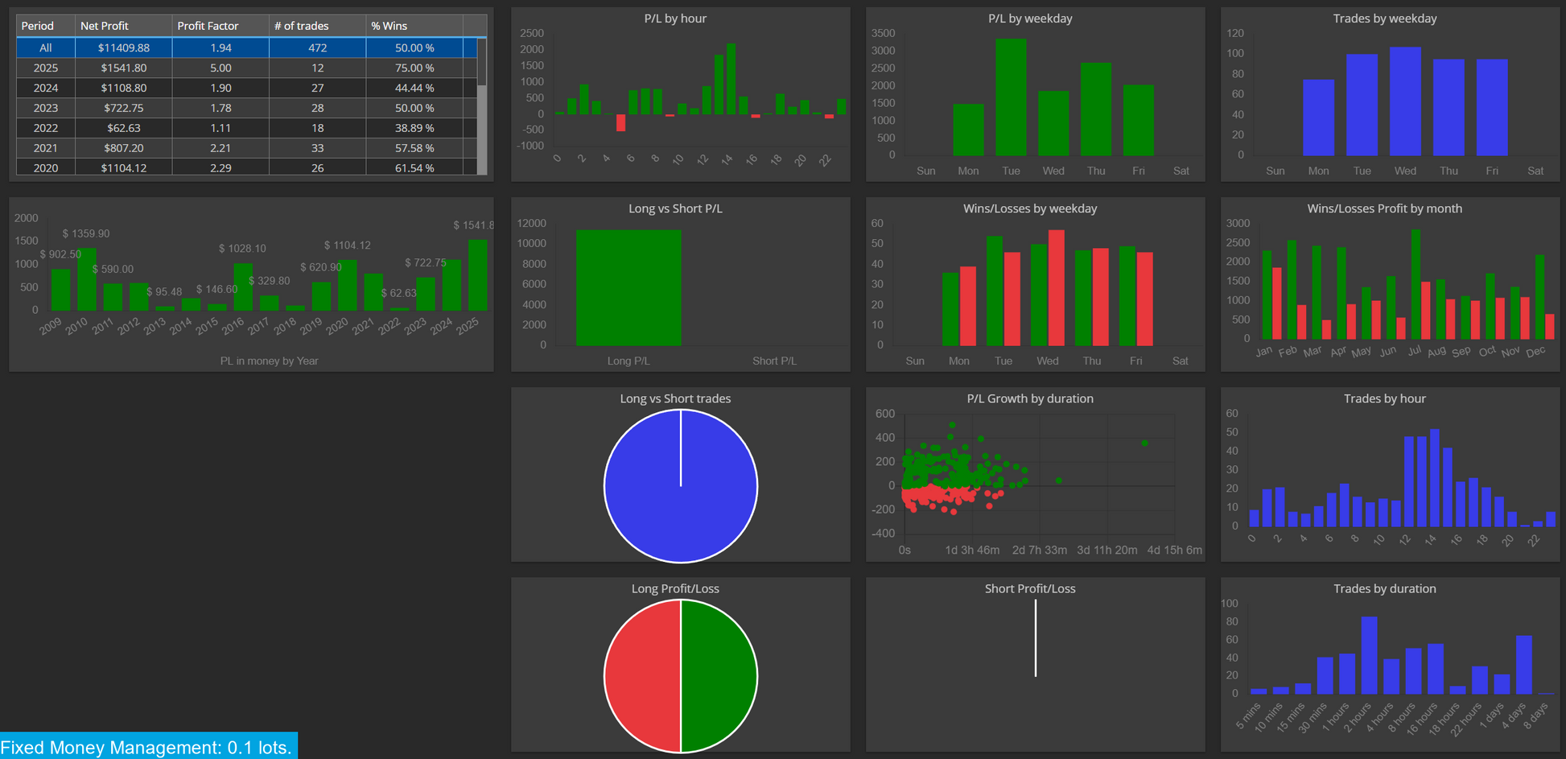Sort by the Profit Factor column header
The image size is (1566, 759).
[x=220, y=26]
